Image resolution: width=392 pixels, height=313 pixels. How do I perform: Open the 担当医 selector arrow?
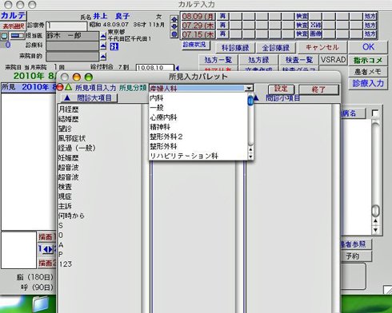(x=103, y=36)
